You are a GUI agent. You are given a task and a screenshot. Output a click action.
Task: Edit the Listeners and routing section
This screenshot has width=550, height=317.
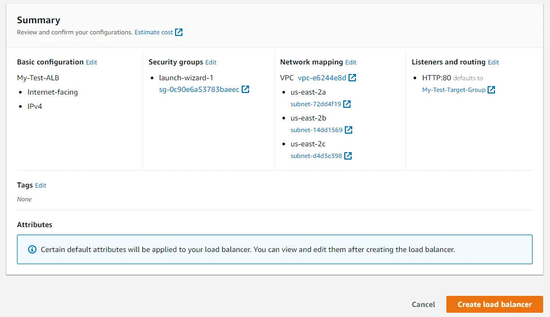[493, 62]
